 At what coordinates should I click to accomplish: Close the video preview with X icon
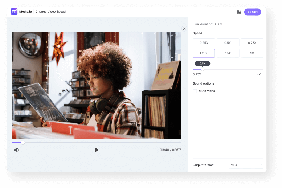coord(184,29)
